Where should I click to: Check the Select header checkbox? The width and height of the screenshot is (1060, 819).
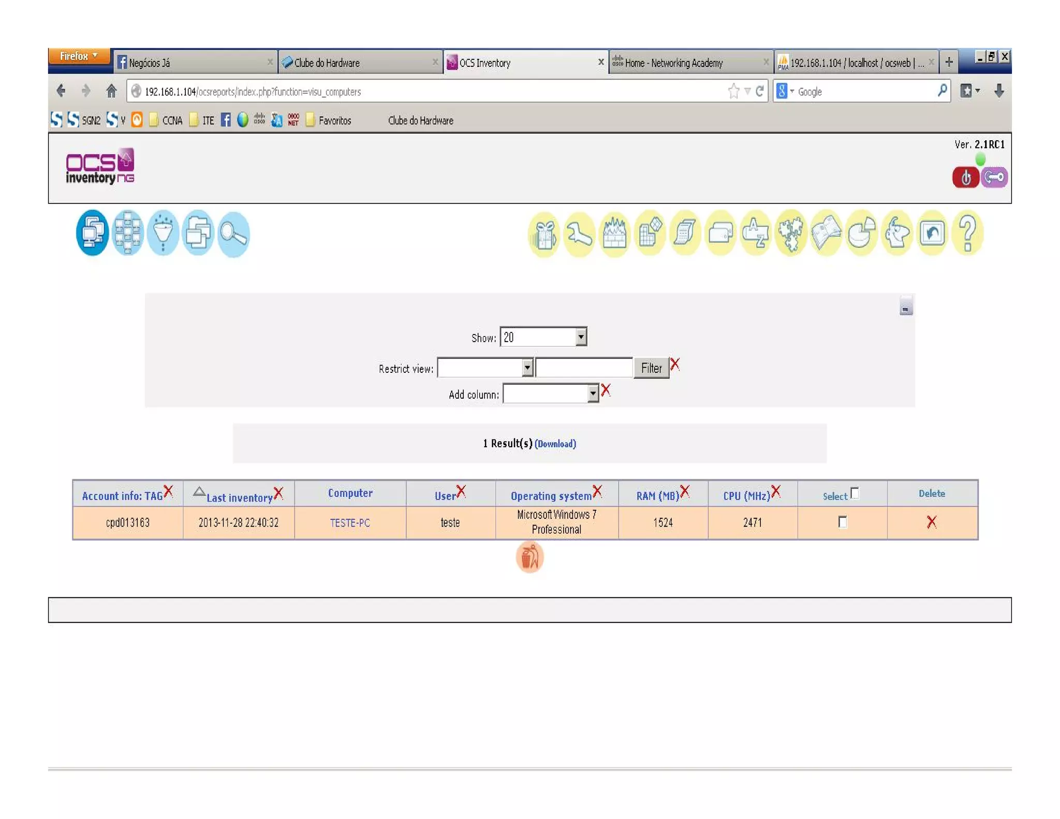[x=855, y=493]
